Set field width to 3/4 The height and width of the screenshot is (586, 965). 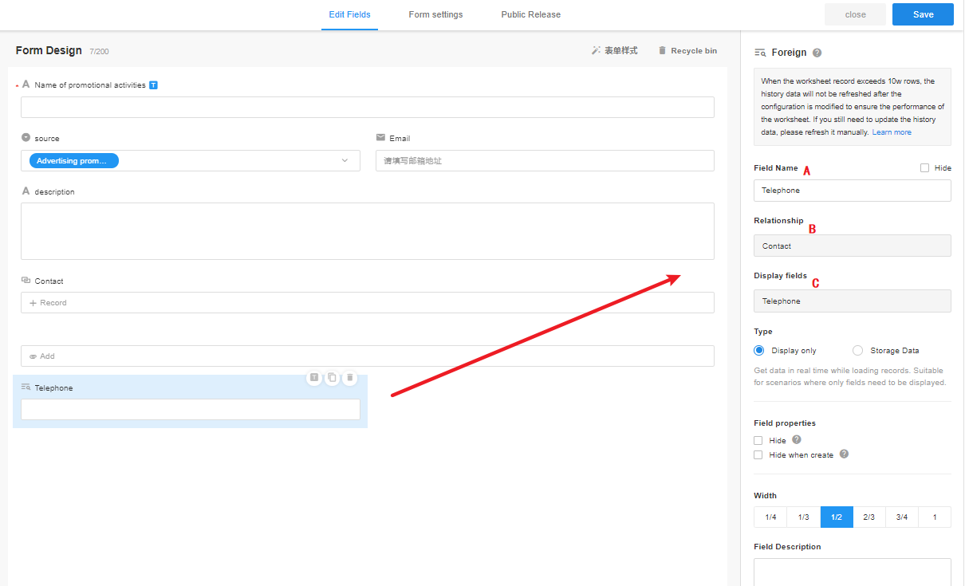[x=901, y=517]
